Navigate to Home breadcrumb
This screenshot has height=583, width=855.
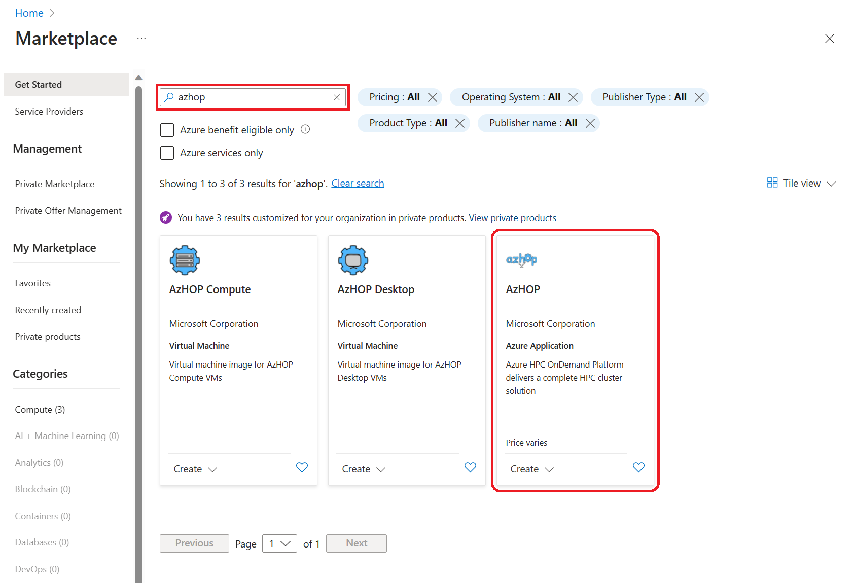click(29, 13)
